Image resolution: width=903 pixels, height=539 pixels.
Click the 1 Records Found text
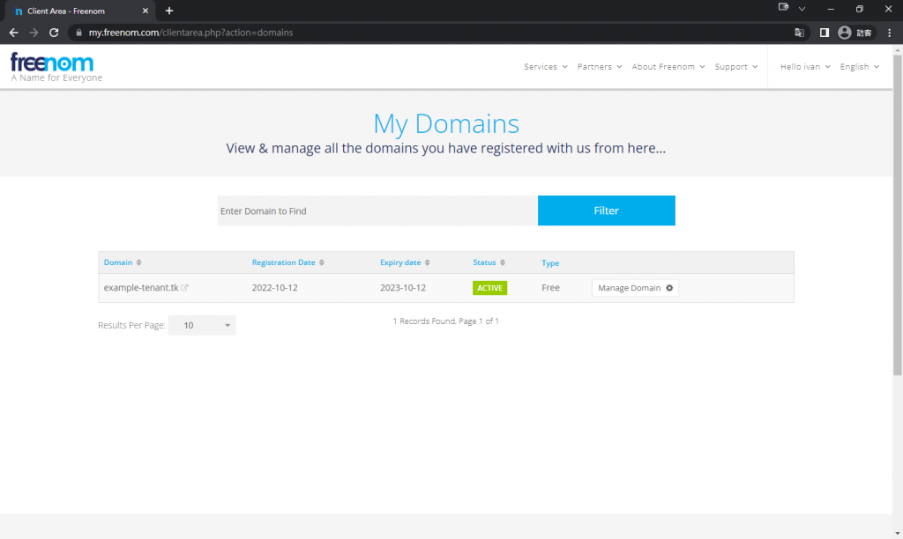445,321
